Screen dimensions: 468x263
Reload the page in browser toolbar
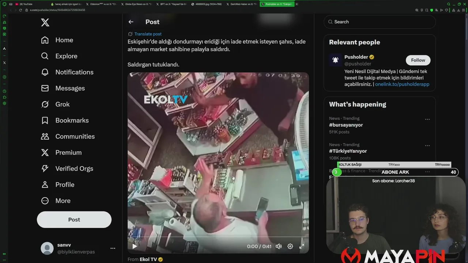coord(20,10)
